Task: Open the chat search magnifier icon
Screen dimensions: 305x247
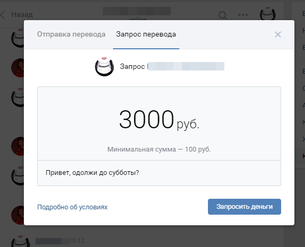Action: [223, 15]
